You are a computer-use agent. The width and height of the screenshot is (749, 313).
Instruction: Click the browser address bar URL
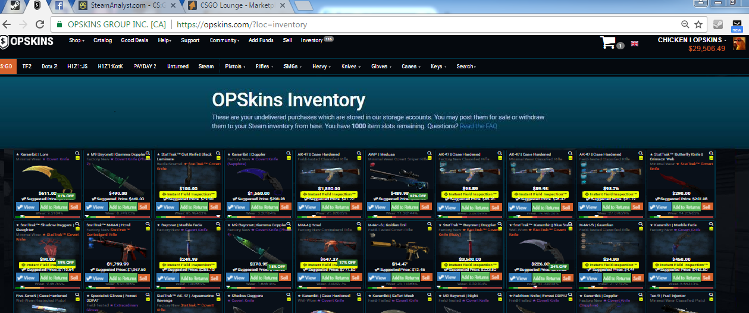[x=242, y=25]
